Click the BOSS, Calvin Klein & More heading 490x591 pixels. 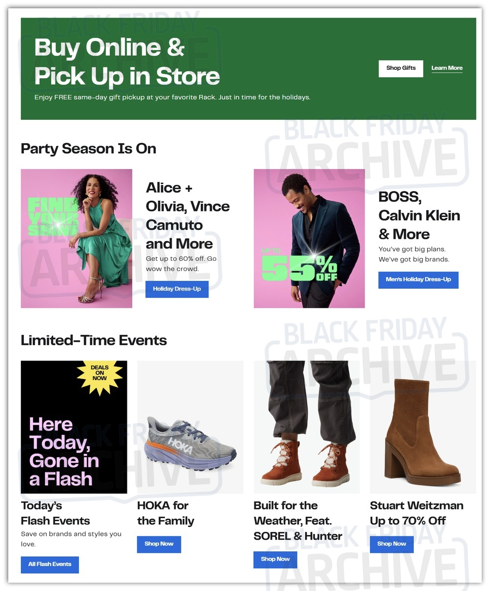(419, 215)
